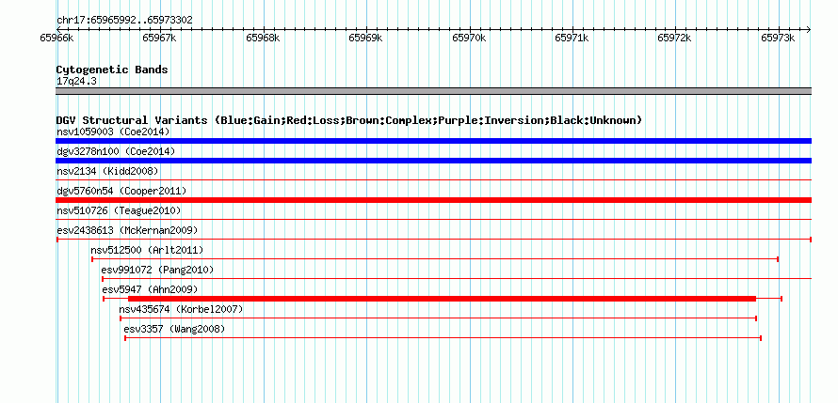Click the 65972k ruler label
The image size is (838, 403).
[674, 38]
